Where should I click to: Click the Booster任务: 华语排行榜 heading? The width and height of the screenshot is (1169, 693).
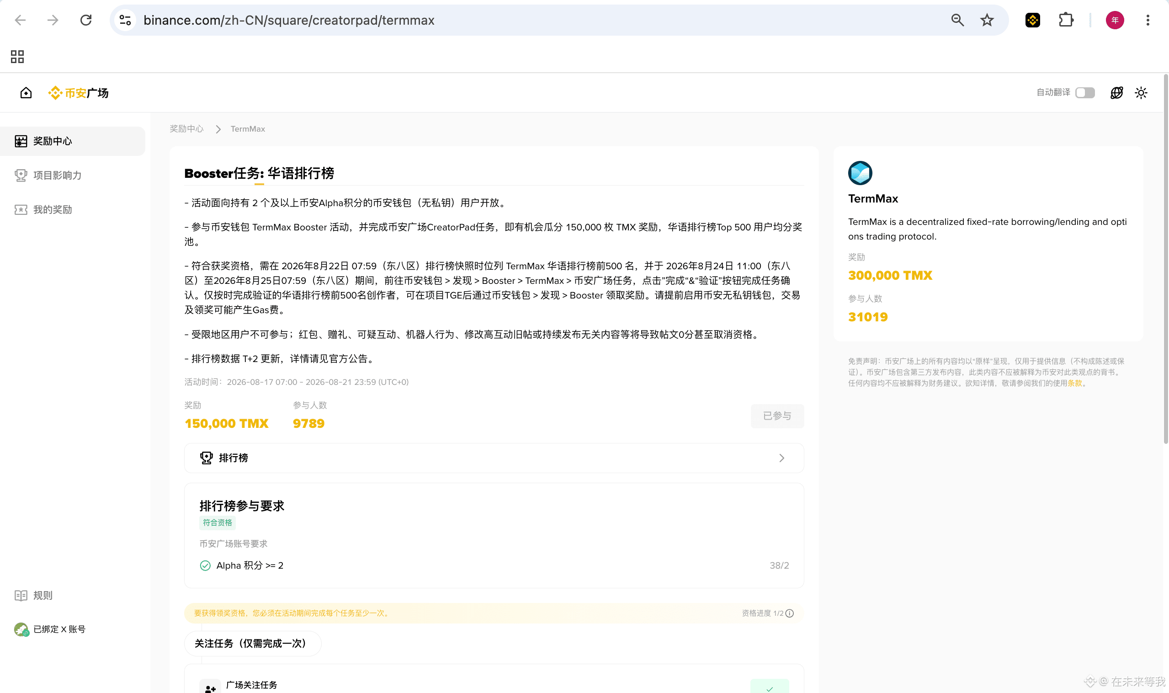pyautogui.click(x=259, y=173)
